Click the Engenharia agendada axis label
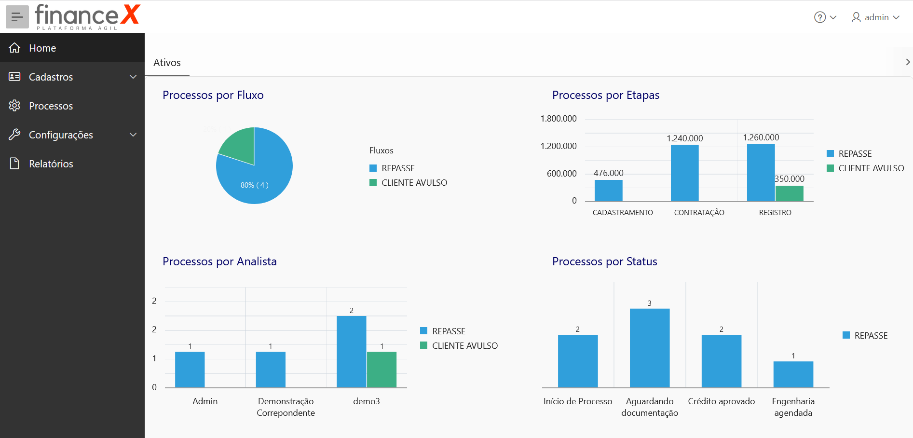913x438 pixels. tap(793, 407)
